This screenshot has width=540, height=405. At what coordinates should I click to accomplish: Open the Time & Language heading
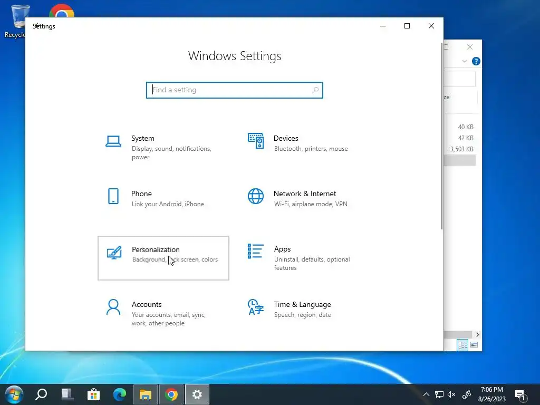pyautogui.click(x=302, y=304)
